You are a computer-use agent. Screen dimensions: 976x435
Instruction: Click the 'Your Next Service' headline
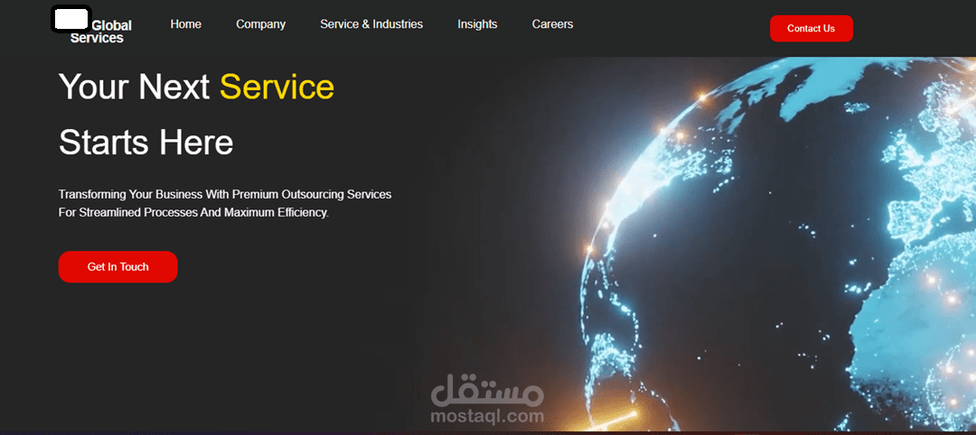196,87
